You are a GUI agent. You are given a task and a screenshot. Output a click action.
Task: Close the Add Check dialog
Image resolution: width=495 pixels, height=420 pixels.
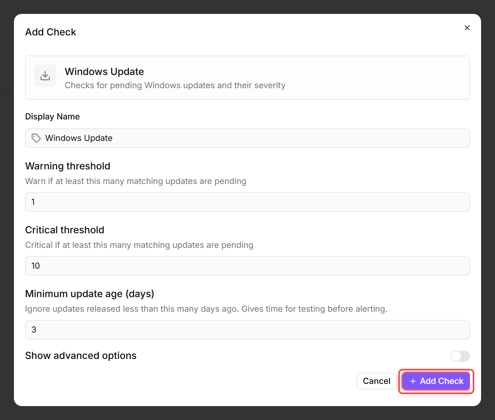[467, 28]
